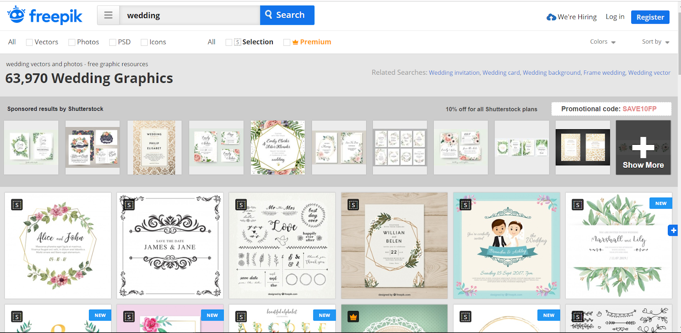Open the Wedding background related search
The height and width of the screenshot is (333, 681).
click(x=552, y=73)
